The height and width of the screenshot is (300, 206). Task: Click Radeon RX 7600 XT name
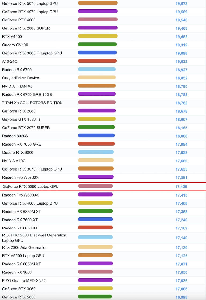[20, 220]
